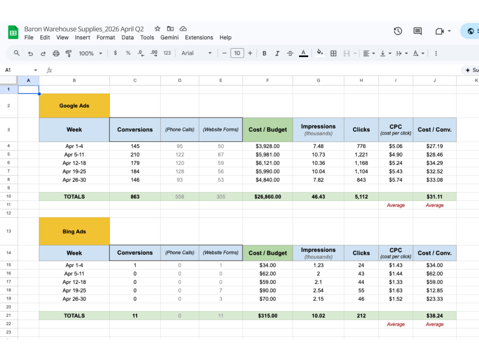479x359 pixels.
Task: Open the View menu
Action: [x=62, y=37]
